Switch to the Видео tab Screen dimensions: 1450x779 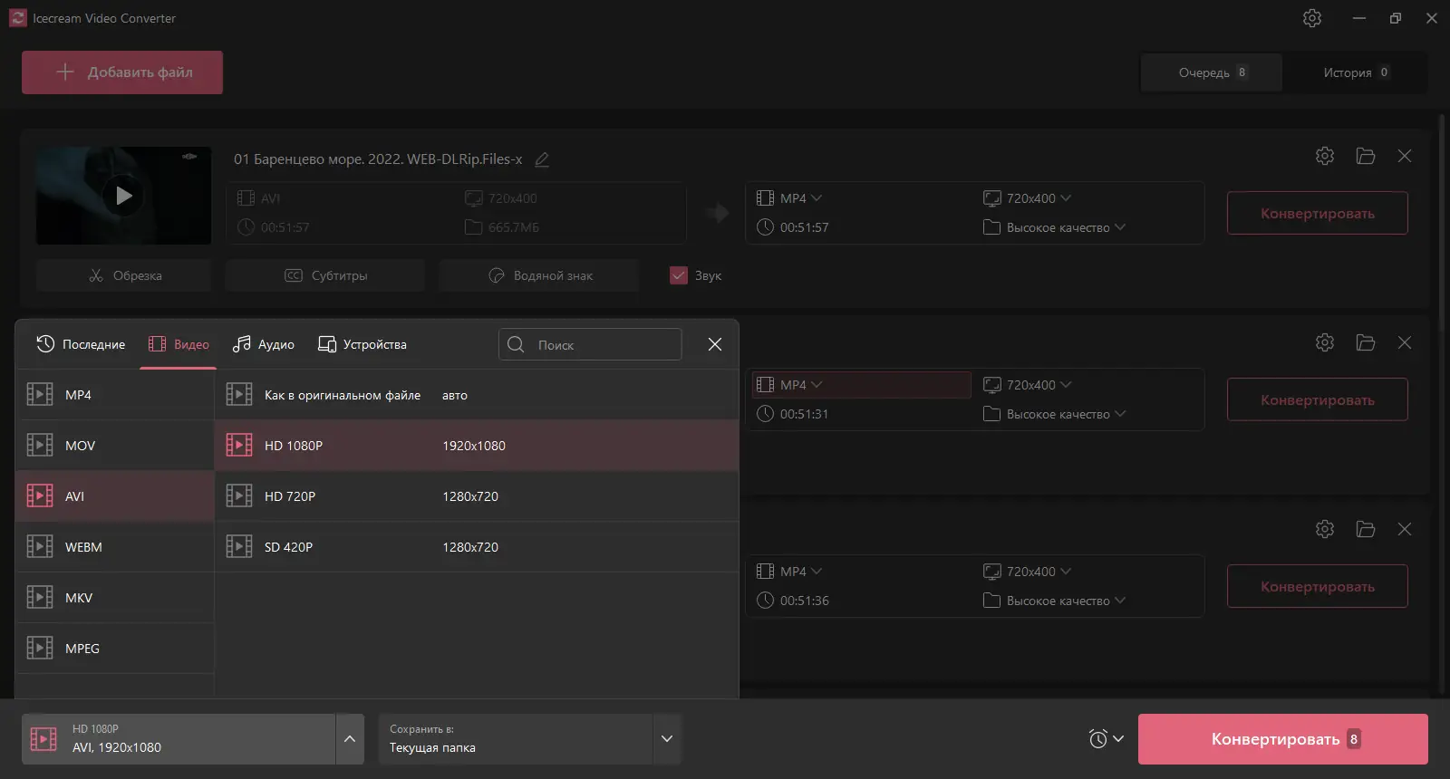tap(179, 344)
